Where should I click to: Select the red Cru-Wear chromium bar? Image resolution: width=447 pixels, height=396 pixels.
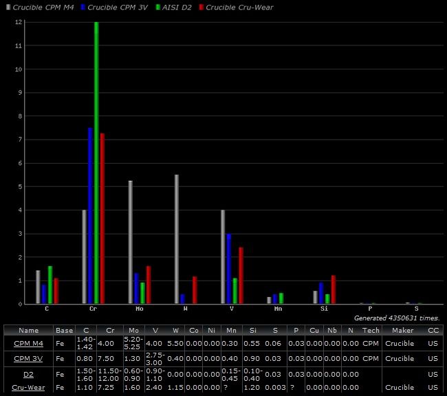102,219
